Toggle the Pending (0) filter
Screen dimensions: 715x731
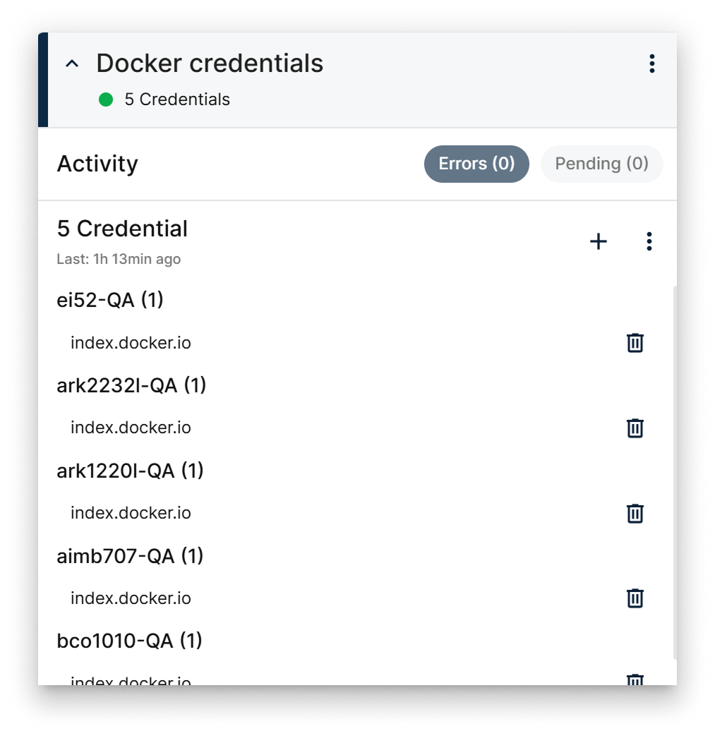601,164
